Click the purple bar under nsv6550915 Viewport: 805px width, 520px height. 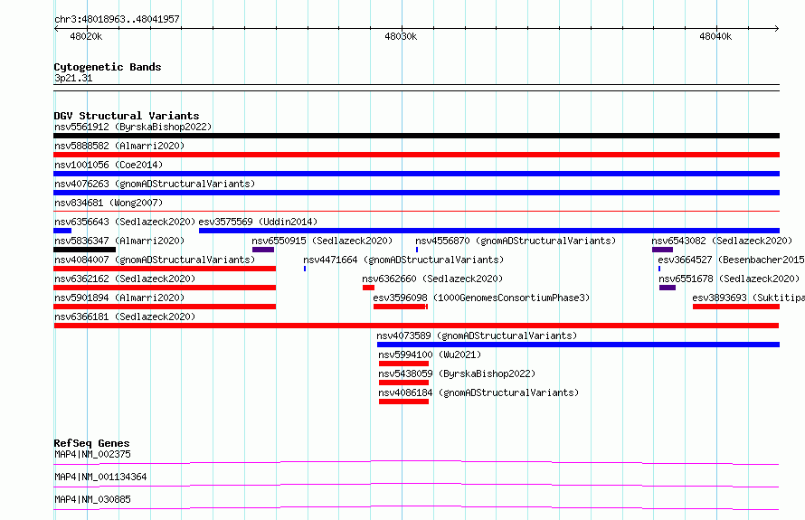coord(263,250)
